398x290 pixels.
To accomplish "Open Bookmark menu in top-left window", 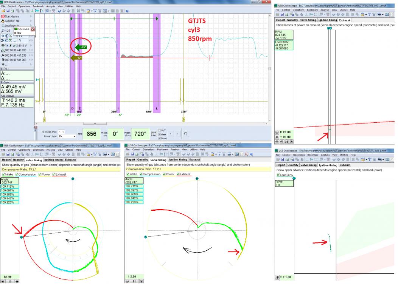I will [38, 6].
